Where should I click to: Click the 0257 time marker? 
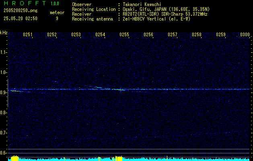173,35
